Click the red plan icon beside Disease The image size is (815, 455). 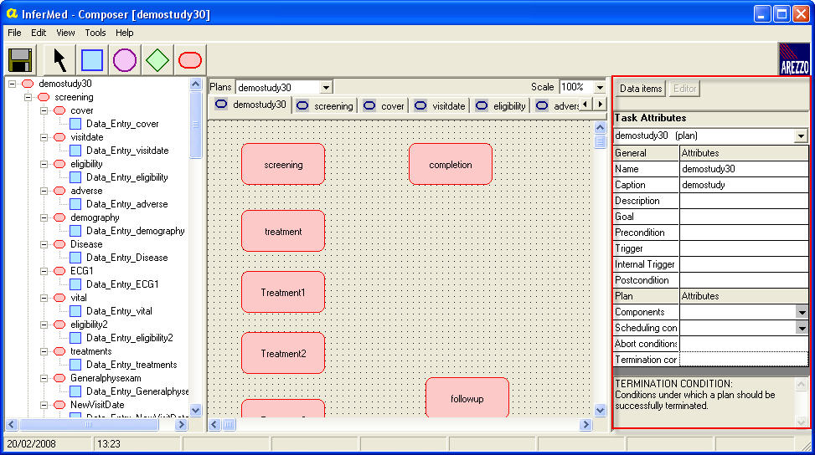click(59, 244)
